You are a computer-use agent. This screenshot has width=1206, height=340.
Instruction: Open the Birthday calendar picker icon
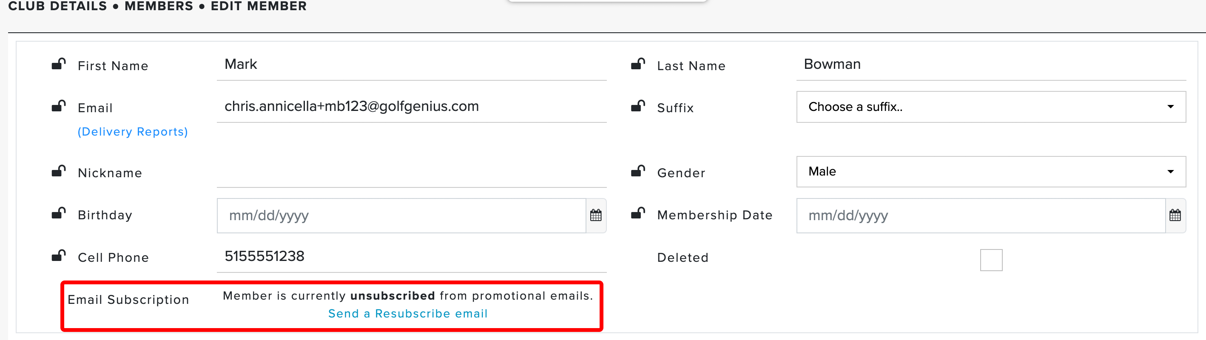coord(595,215)
